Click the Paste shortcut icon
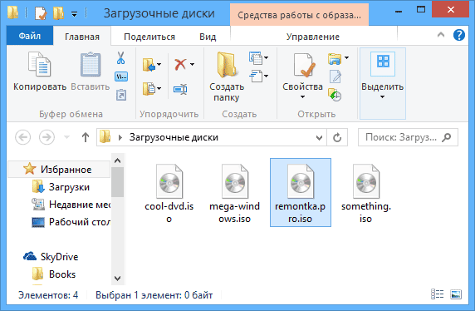The height and width of the screenshot is (311, 475). click(x=121, y=95)
